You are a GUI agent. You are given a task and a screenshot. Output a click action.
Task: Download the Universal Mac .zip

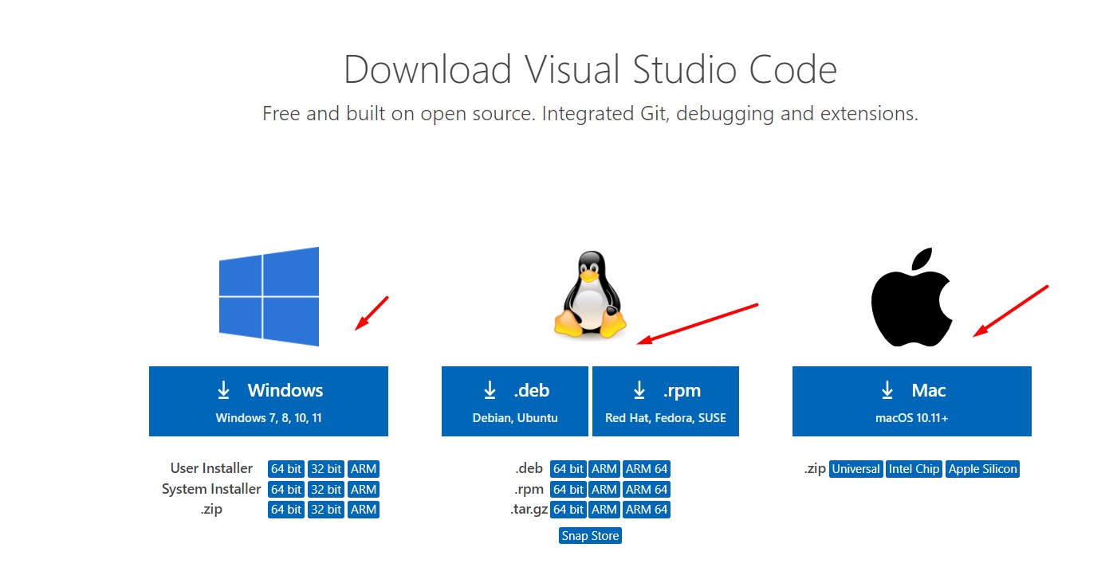click(855, 469)
